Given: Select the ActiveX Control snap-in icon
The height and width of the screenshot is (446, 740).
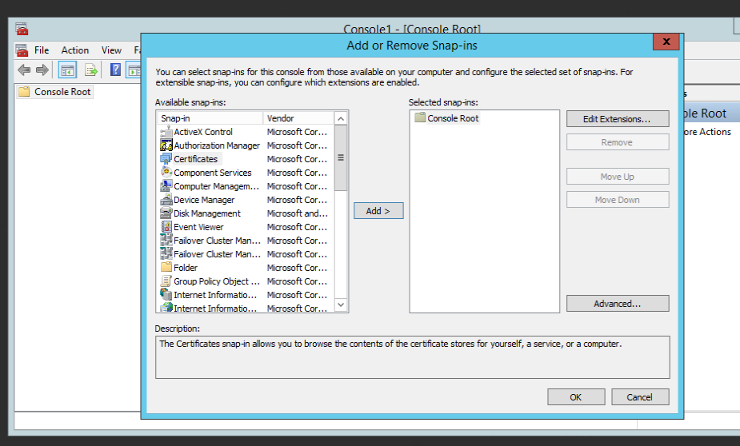Looking at the screenshot, I should pos(166,132).
